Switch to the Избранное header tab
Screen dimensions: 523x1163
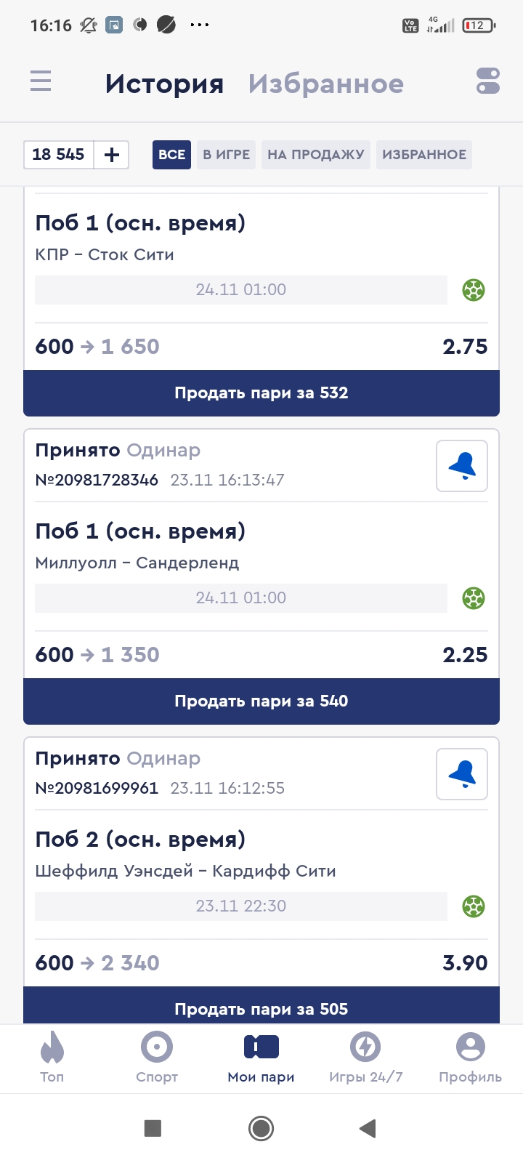tap(326, 84)
